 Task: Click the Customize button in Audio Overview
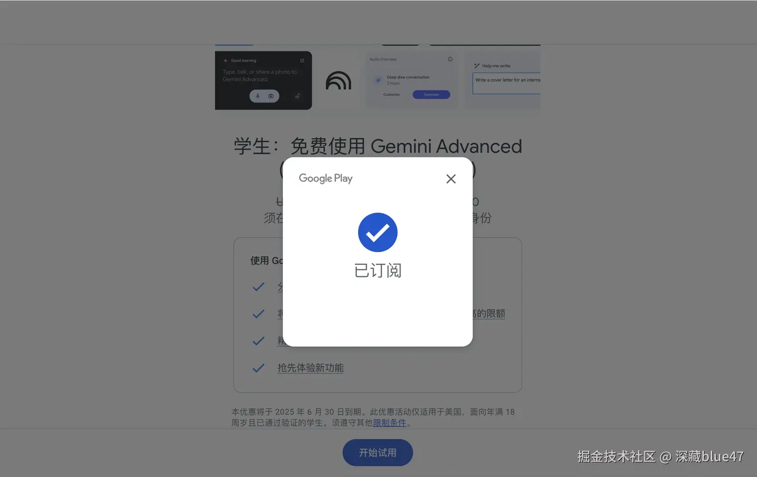(392, 95)
